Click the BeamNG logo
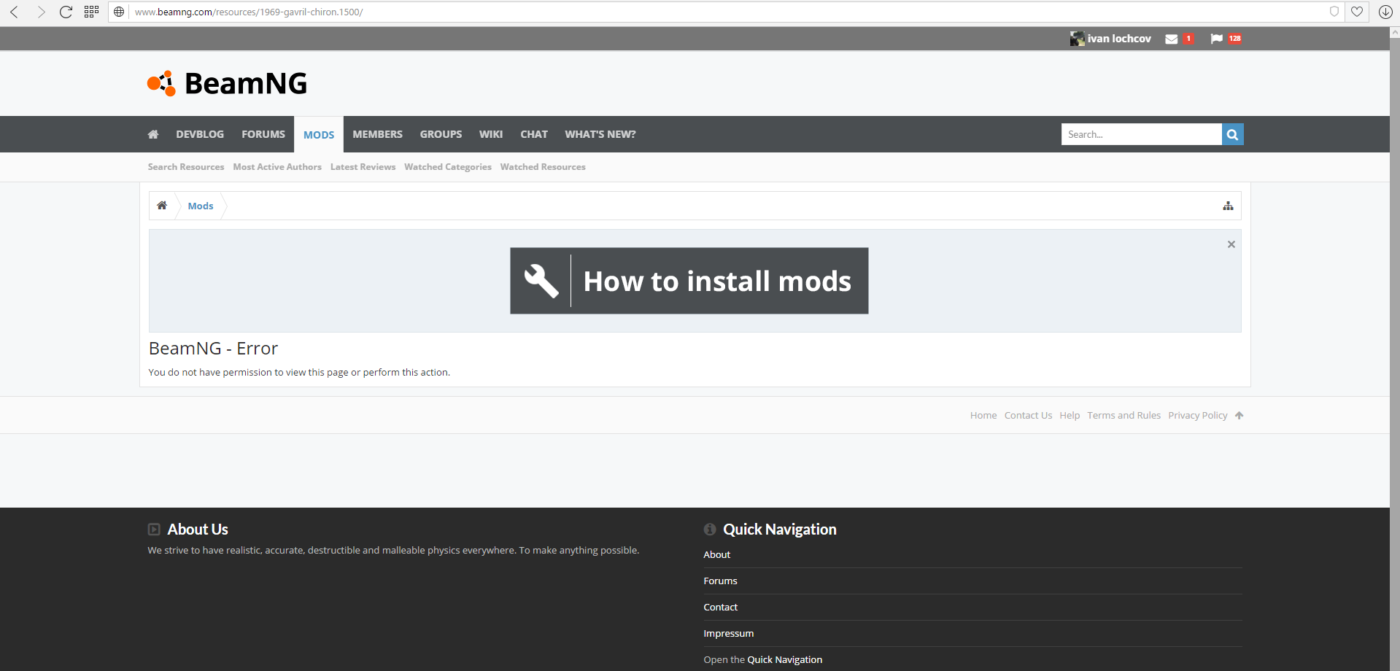This screenshot has width=1400, height=671. tap(227, 83)
